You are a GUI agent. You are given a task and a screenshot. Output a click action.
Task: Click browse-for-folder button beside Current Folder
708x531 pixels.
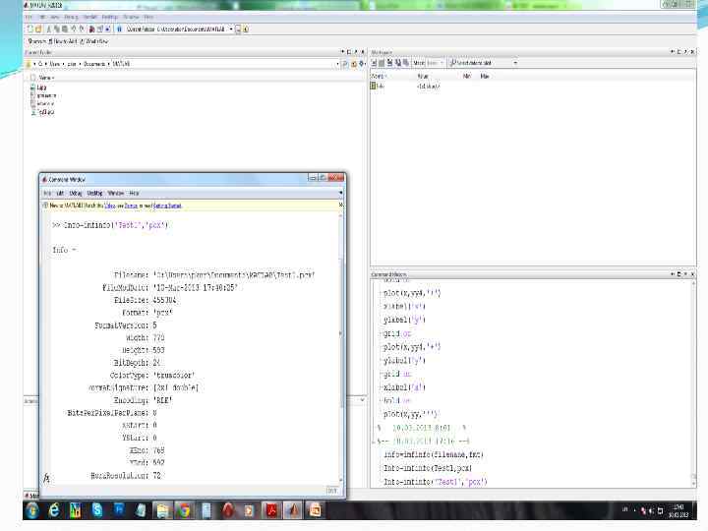coord(238,29)
